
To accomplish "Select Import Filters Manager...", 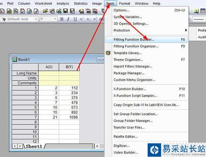I will [147, 66].
